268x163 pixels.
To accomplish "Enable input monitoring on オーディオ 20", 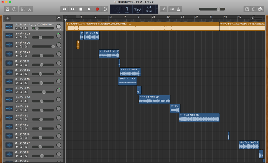I will tap(26, 47).
